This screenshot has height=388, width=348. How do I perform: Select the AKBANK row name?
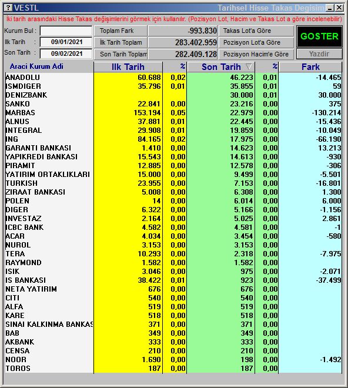(x=19, y=342)
